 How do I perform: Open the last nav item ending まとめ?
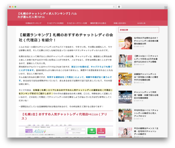(141, 23)
